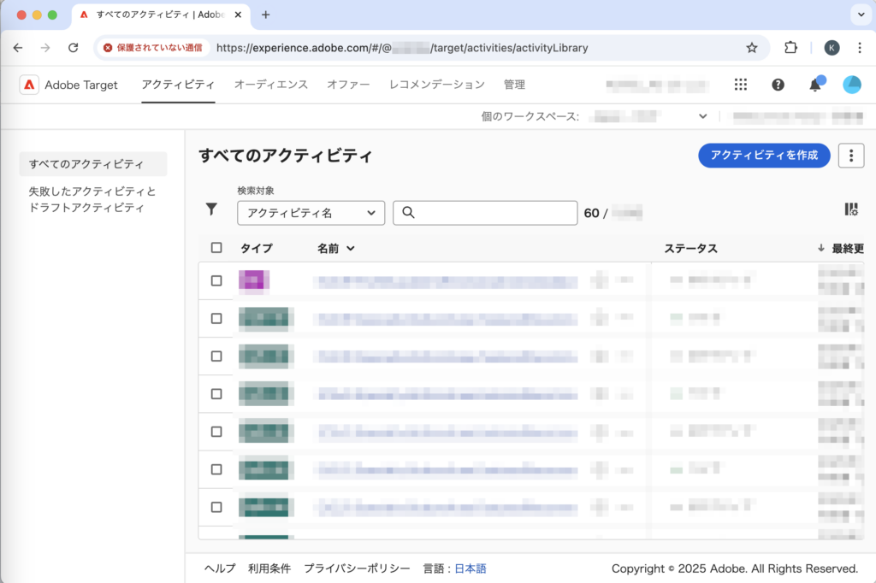Image resolution: width=876 pixels, height=583 pixels.
Task: Open a new browser tab
Action: (266, 15)
